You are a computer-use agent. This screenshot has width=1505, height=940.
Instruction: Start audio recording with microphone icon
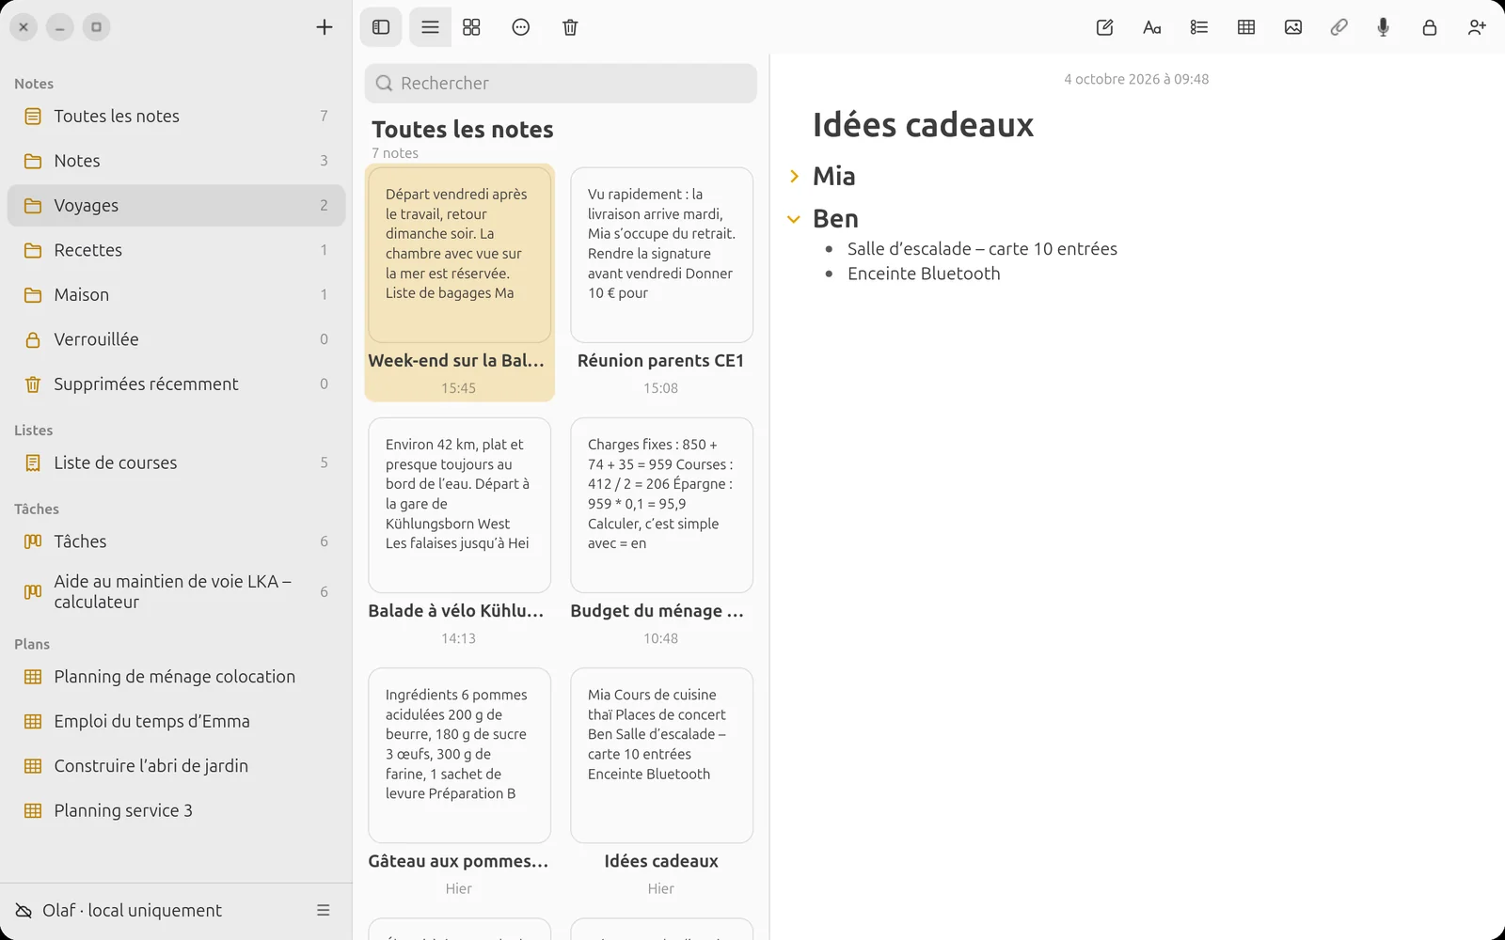1384,27
